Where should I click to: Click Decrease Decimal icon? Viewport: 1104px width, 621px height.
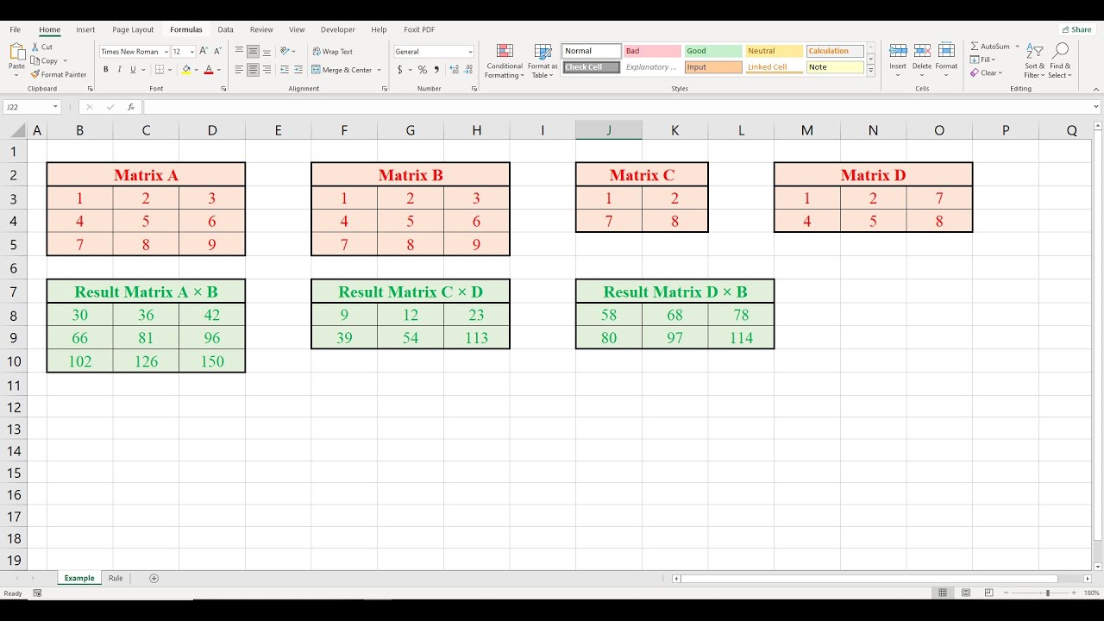[x=467, y=70]
